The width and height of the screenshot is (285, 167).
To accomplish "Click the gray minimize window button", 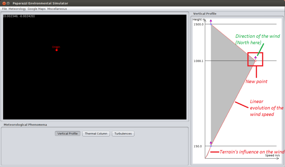I will point(8,3).
